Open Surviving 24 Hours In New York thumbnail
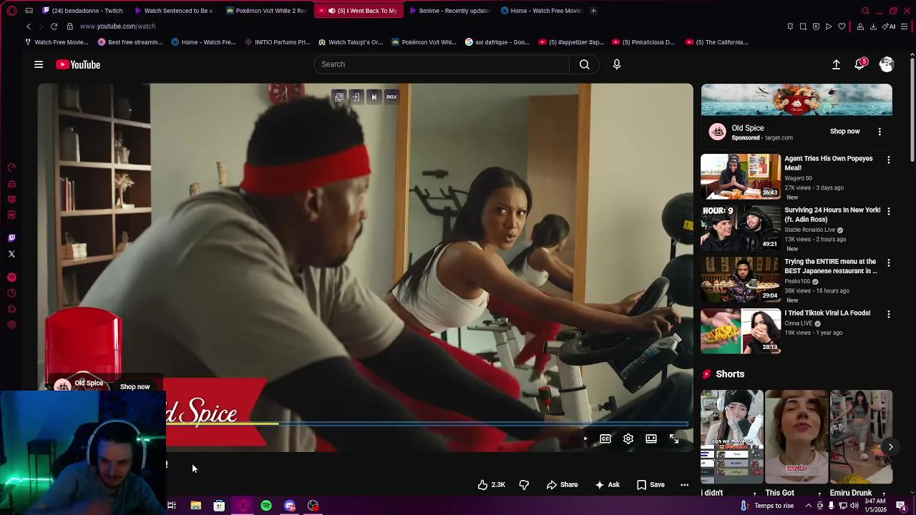Viewport: 916px width, 515px height. pyautogui.click(x=741, y=227)
